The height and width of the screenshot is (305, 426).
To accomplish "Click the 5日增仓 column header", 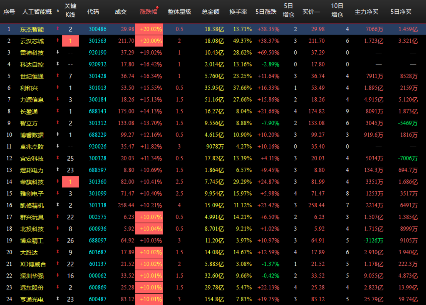I will click(288, 11).
